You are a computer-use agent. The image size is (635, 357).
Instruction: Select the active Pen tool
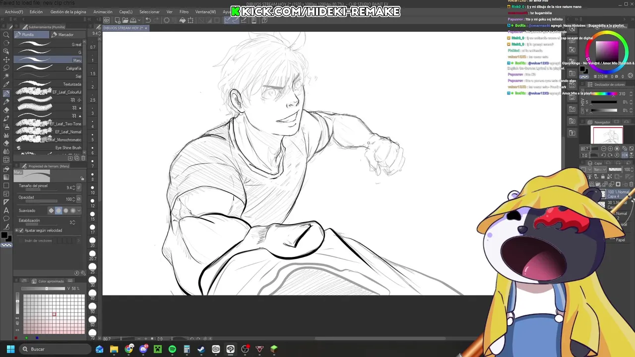(6, 93)
